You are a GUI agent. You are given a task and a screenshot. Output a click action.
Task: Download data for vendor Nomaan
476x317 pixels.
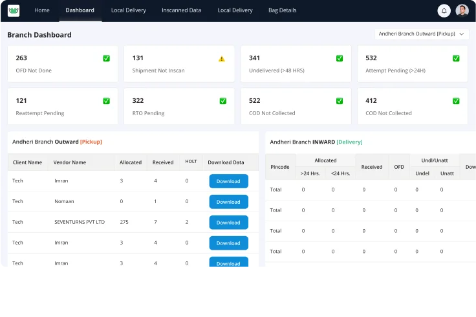(228, 202)
